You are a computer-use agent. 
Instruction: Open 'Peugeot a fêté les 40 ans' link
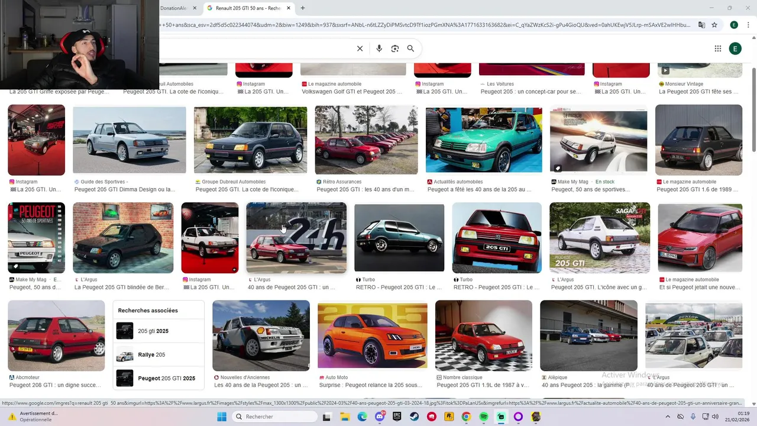tap(480, 190)
